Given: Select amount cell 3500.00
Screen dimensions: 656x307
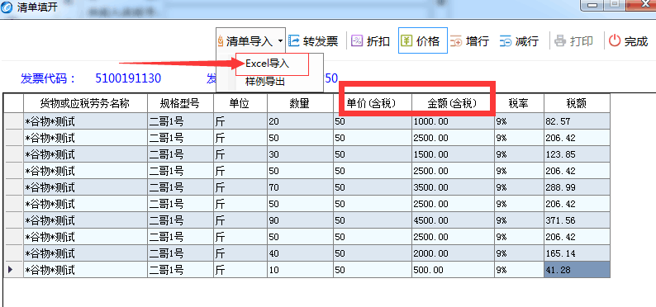Looking at the screenshot, I should coord(453,187).
